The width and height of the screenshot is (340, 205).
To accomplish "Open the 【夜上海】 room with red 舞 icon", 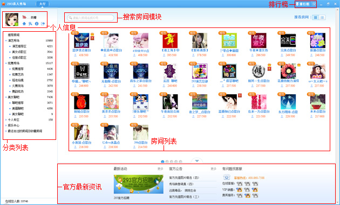I will pos(170,40).
